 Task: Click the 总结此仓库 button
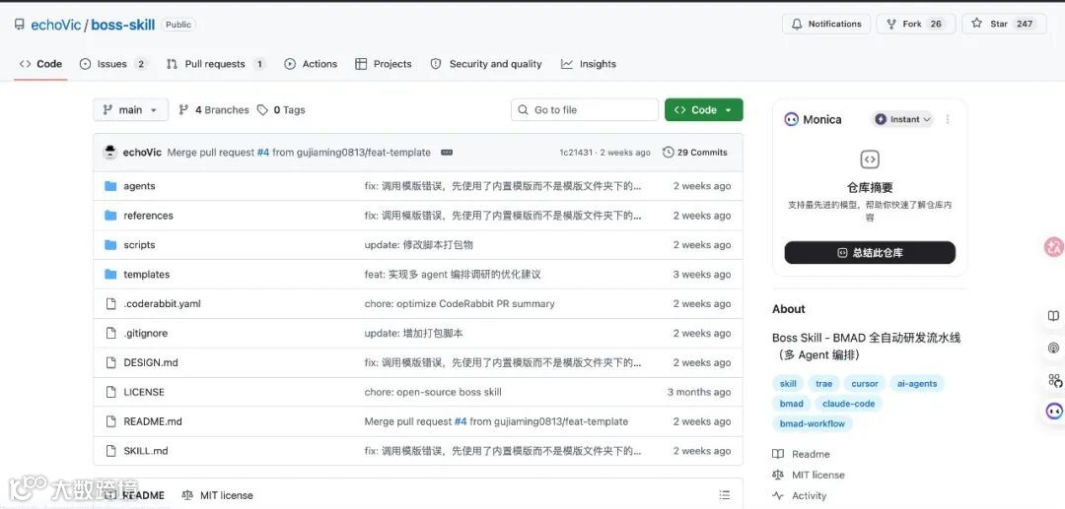870,253
